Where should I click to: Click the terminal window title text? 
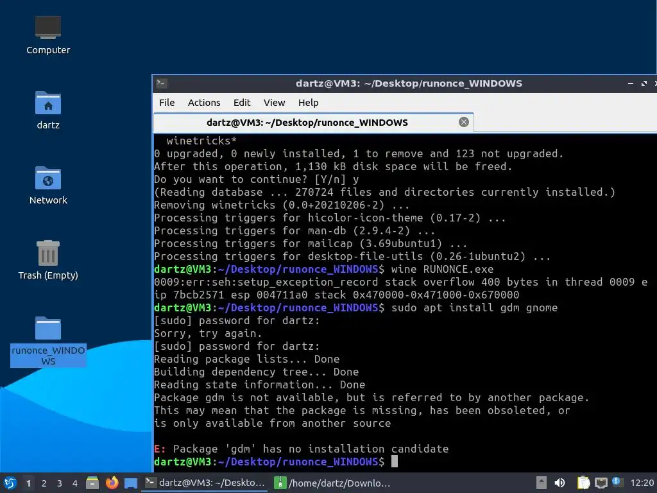(409, 83)
